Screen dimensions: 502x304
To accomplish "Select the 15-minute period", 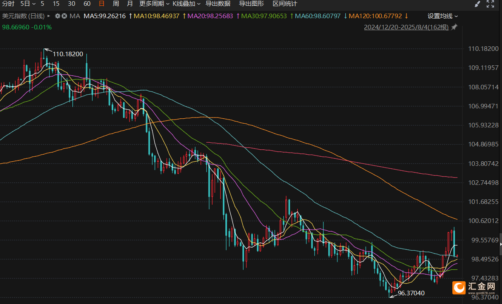I will click(x=56, y=4).
